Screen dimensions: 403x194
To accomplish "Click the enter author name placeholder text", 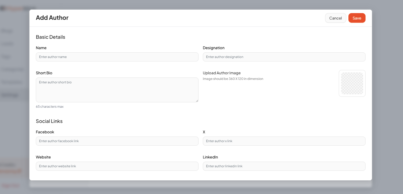I will 53,57.
